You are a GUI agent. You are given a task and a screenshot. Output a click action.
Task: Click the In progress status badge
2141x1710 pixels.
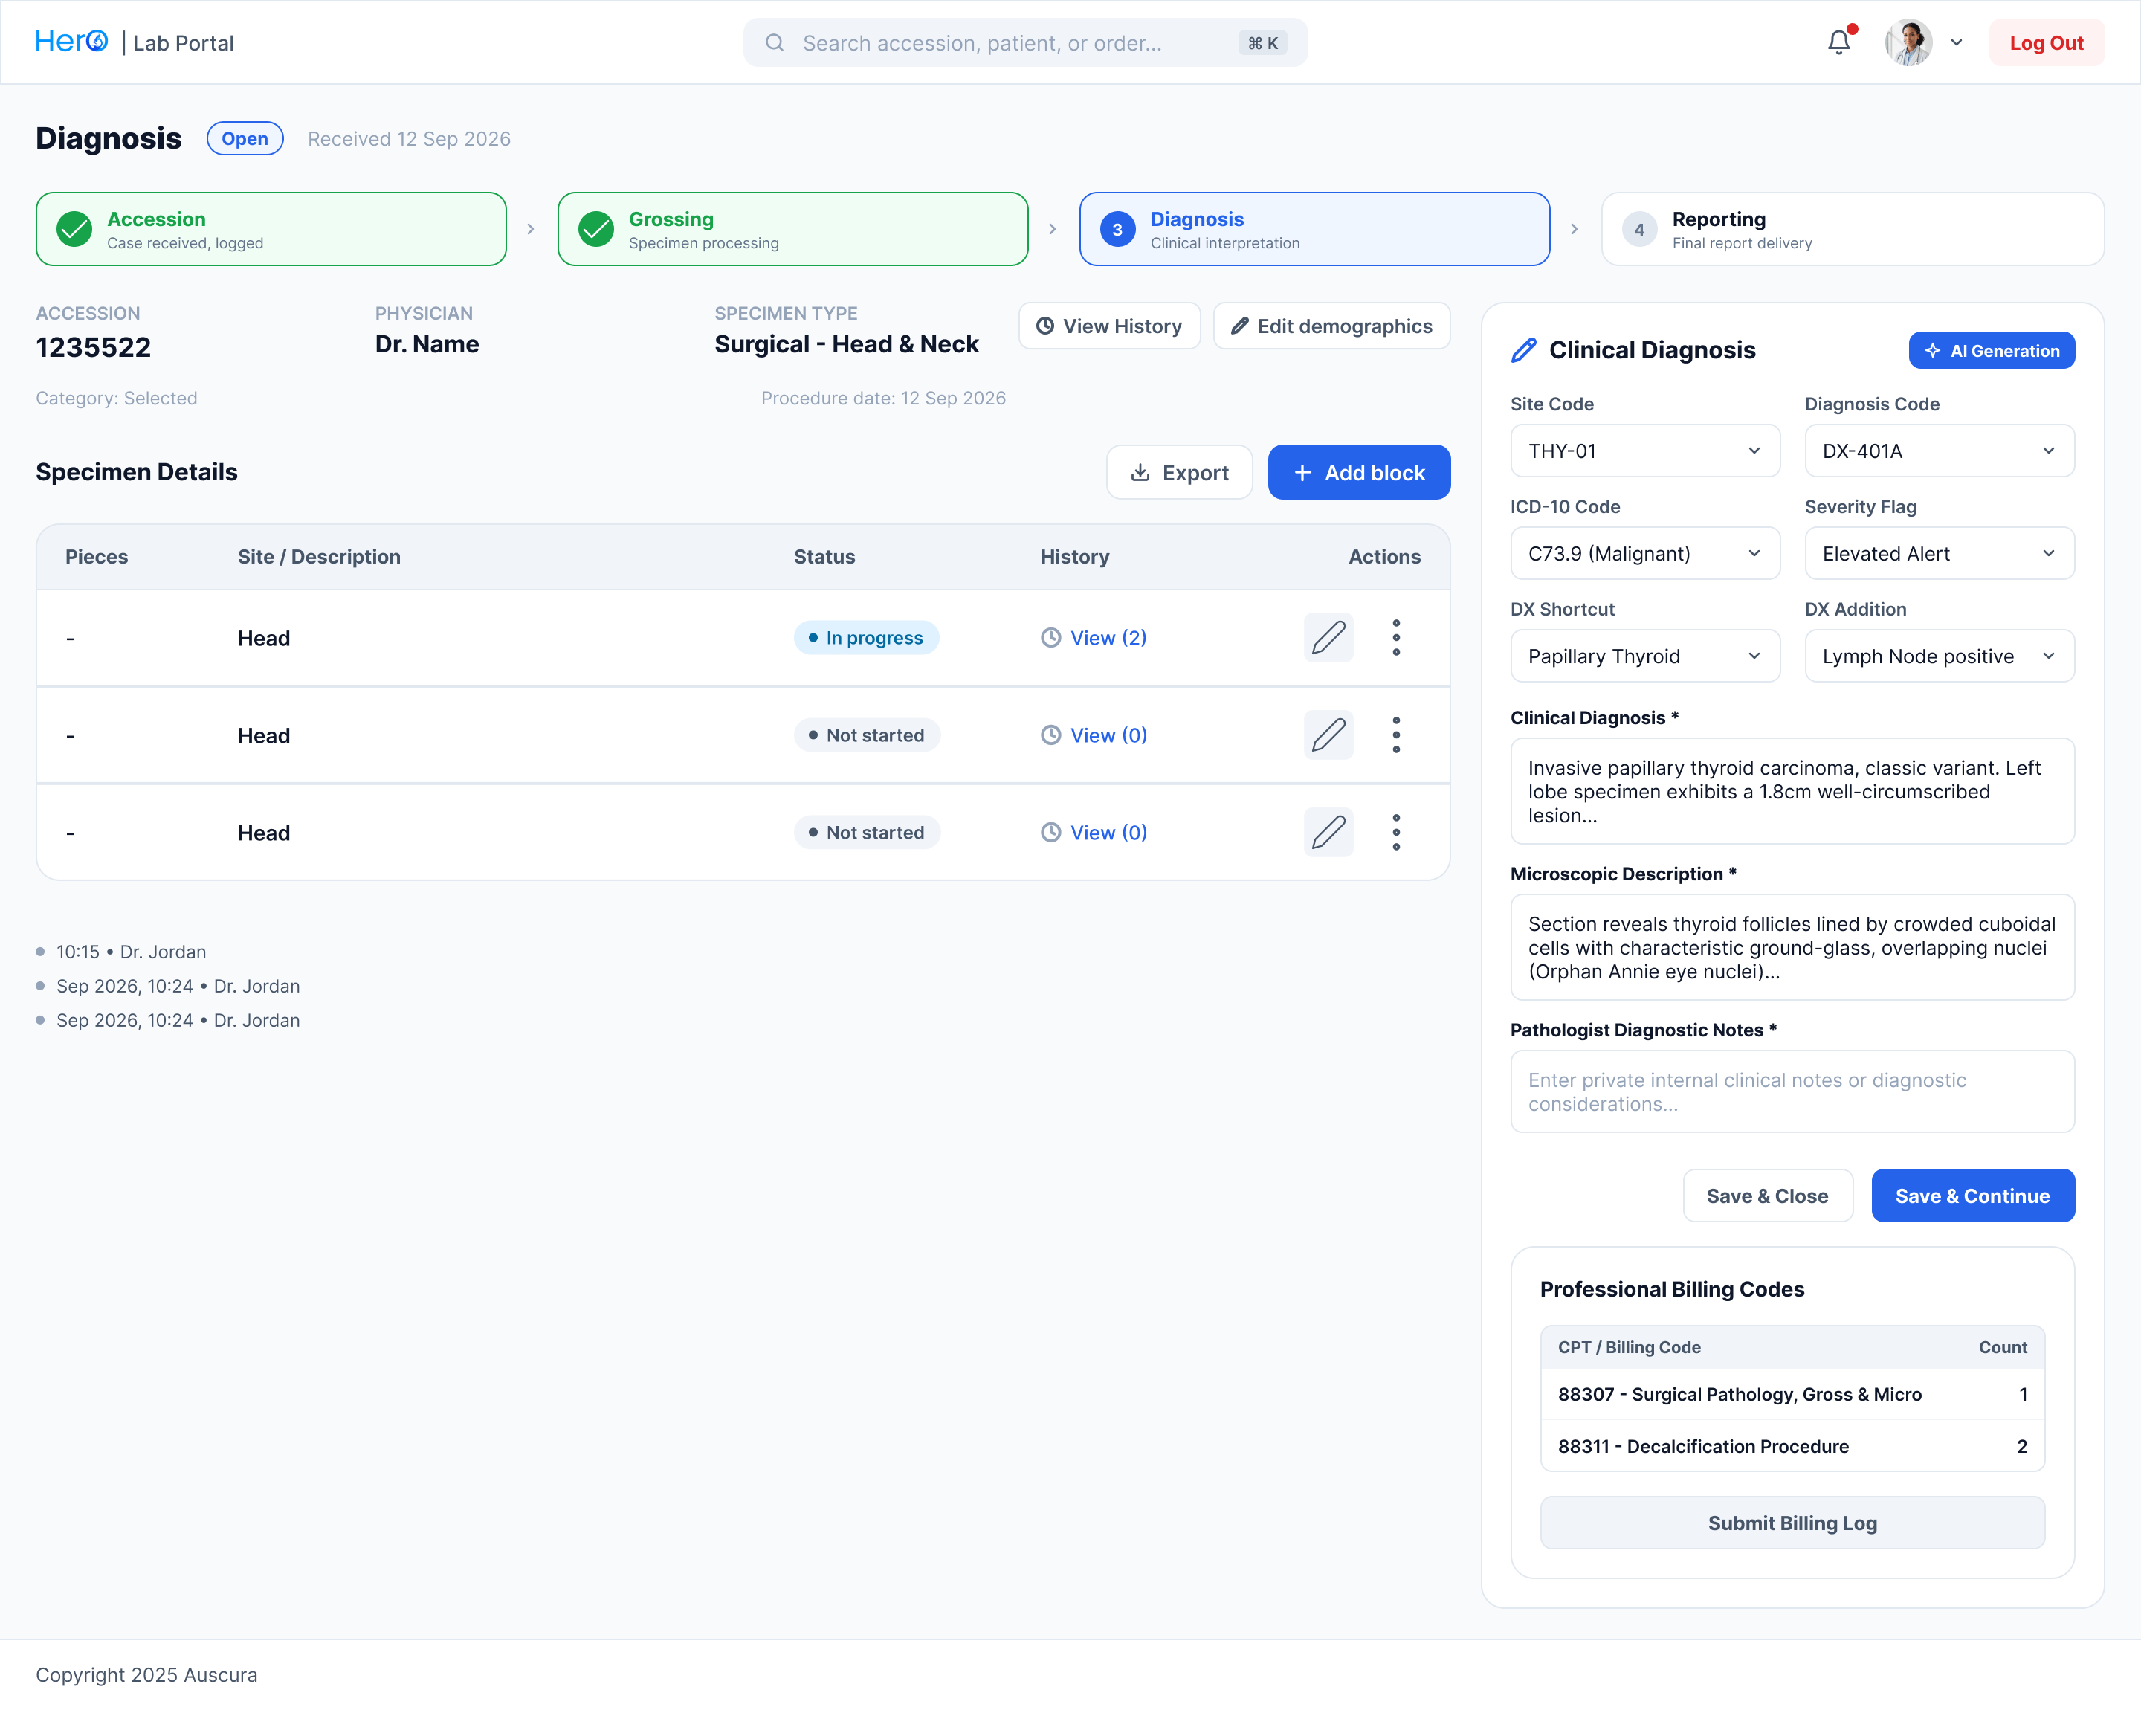(x=866, y=637)
